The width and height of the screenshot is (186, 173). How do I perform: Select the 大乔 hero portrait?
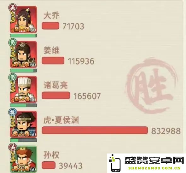click(x=23, y=20)
